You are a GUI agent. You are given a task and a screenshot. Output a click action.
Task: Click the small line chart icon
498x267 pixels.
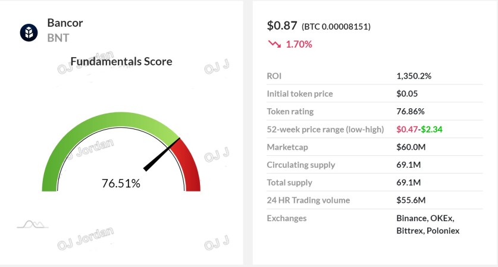[x=32, y=224]
